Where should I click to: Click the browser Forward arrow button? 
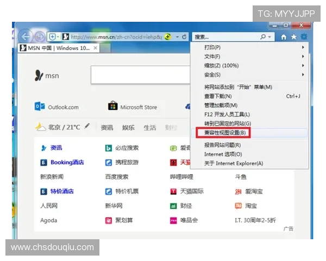(x=40, y=37)
